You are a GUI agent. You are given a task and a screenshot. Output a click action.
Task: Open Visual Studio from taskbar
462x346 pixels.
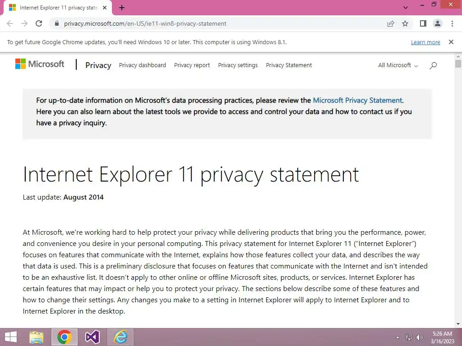(92, 337)
